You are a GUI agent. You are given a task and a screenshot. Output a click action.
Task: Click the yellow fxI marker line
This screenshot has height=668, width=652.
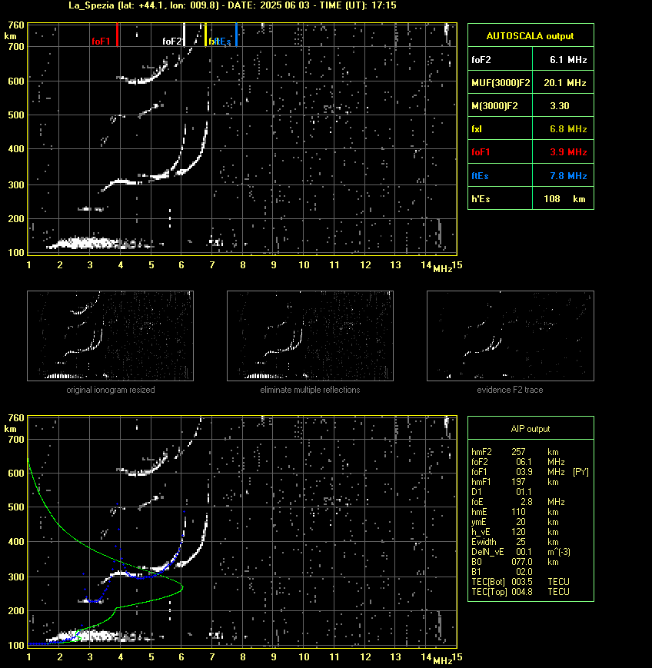point(205,35)
